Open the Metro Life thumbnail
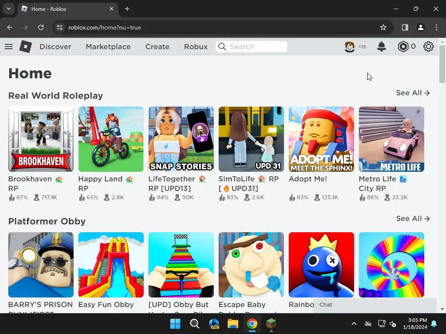 392,139
